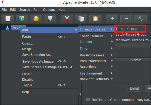Expand Threads (Users) submenu
The height and width of the screenshot is (105, 151).
(96, 29)
